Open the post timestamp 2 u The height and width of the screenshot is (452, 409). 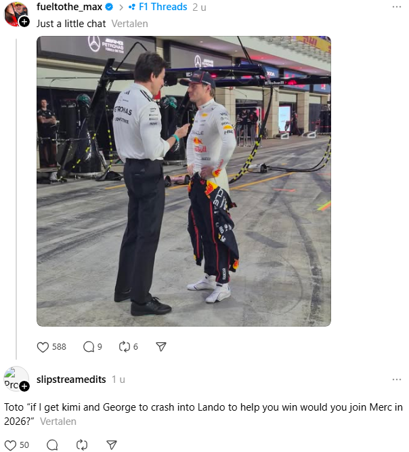tap(199, 7)
